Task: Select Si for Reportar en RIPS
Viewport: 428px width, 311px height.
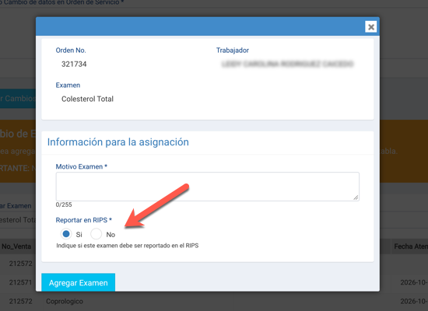Action: click(66, 234)
